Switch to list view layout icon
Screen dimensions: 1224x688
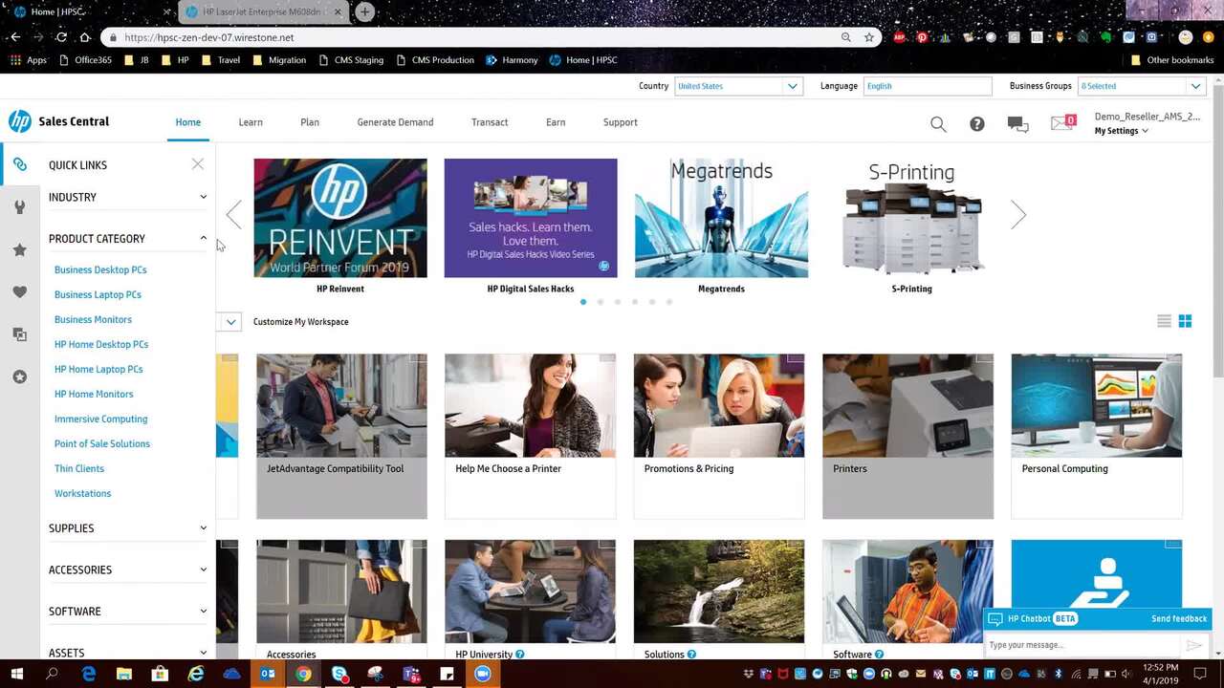click(1164, 321)
